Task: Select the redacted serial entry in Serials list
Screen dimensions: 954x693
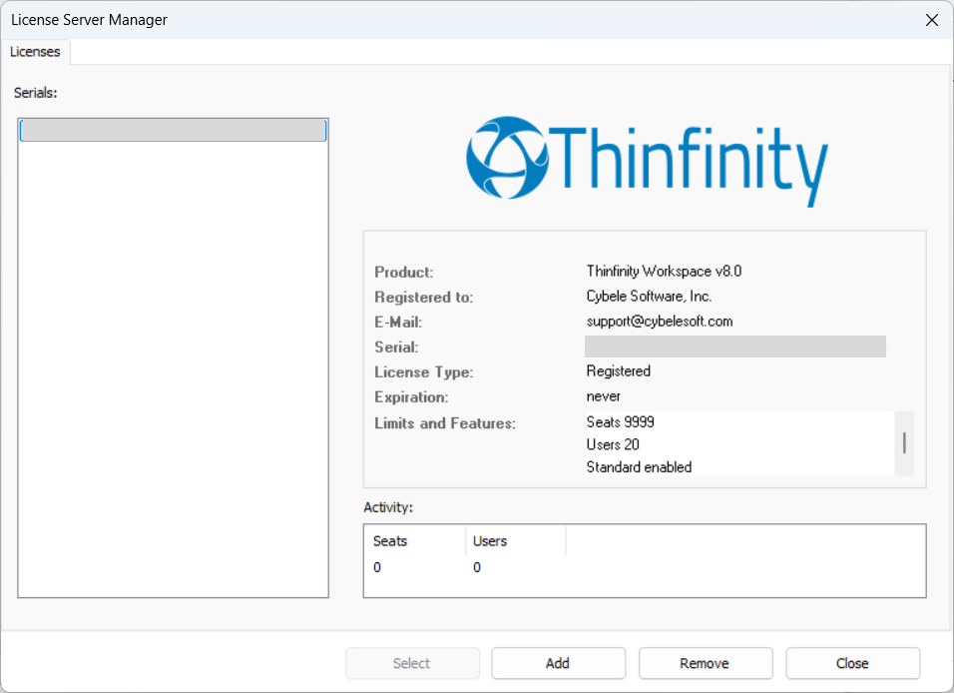Action: click(x=174, y=131)
